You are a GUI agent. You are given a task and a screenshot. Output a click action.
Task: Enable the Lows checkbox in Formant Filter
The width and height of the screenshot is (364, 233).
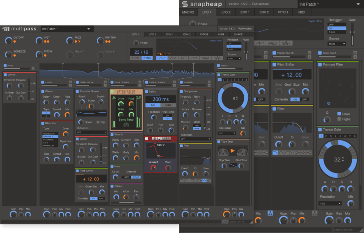339,114
